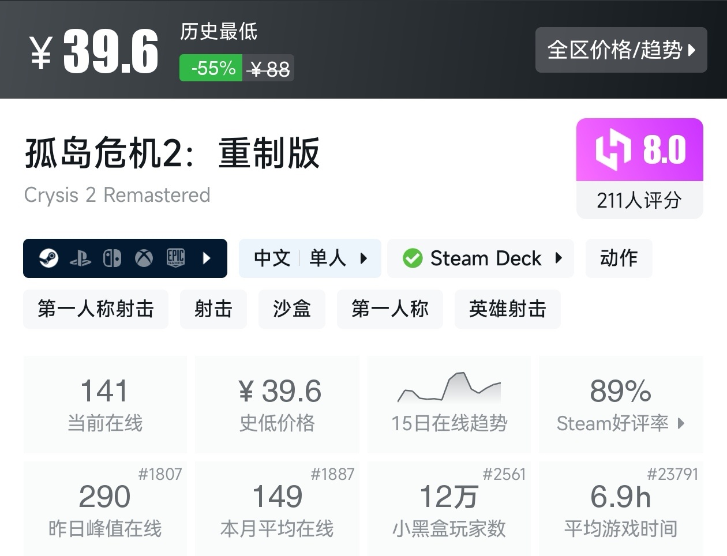This screenshot has width=727, height=556.
Task: View the 15日在线趋势 chart
Action: click(x=449, y=404)
